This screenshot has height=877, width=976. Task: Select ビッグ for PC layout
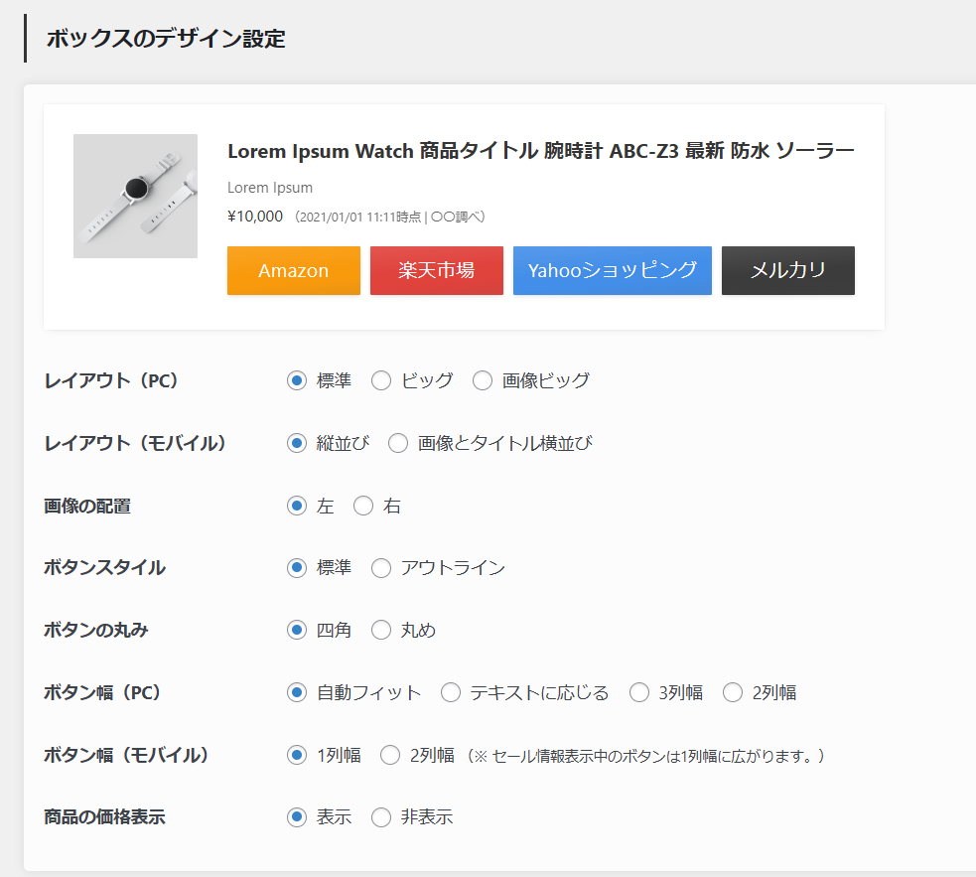[x=381, y=381]
